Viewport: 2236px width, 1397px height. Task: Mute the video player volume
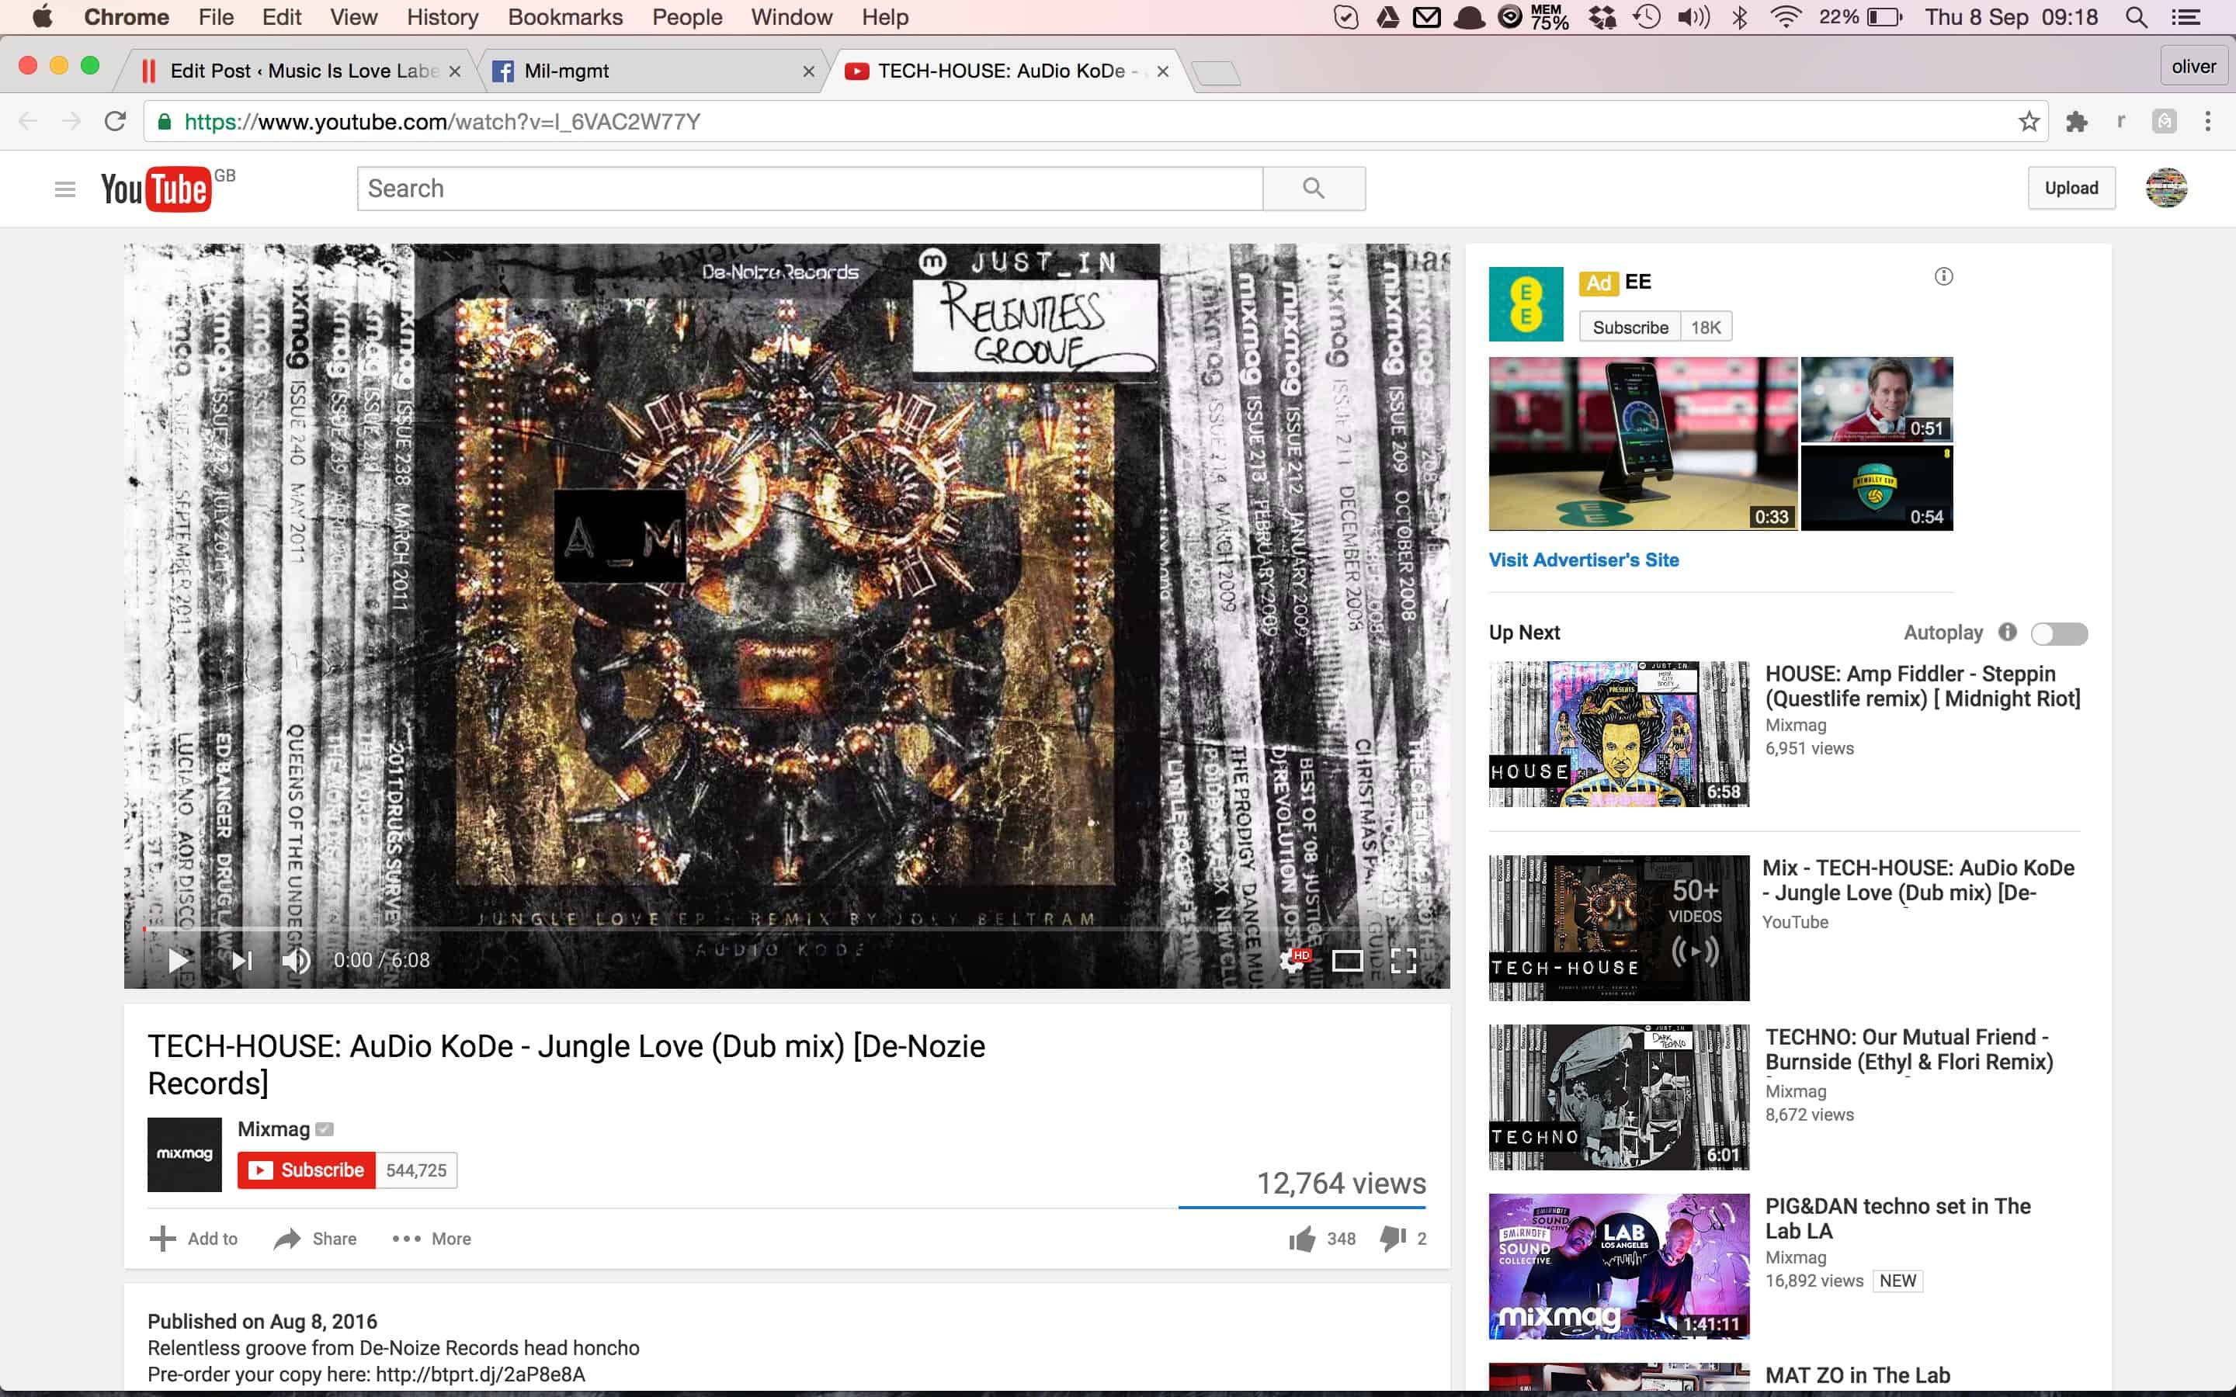click(297, 961)
